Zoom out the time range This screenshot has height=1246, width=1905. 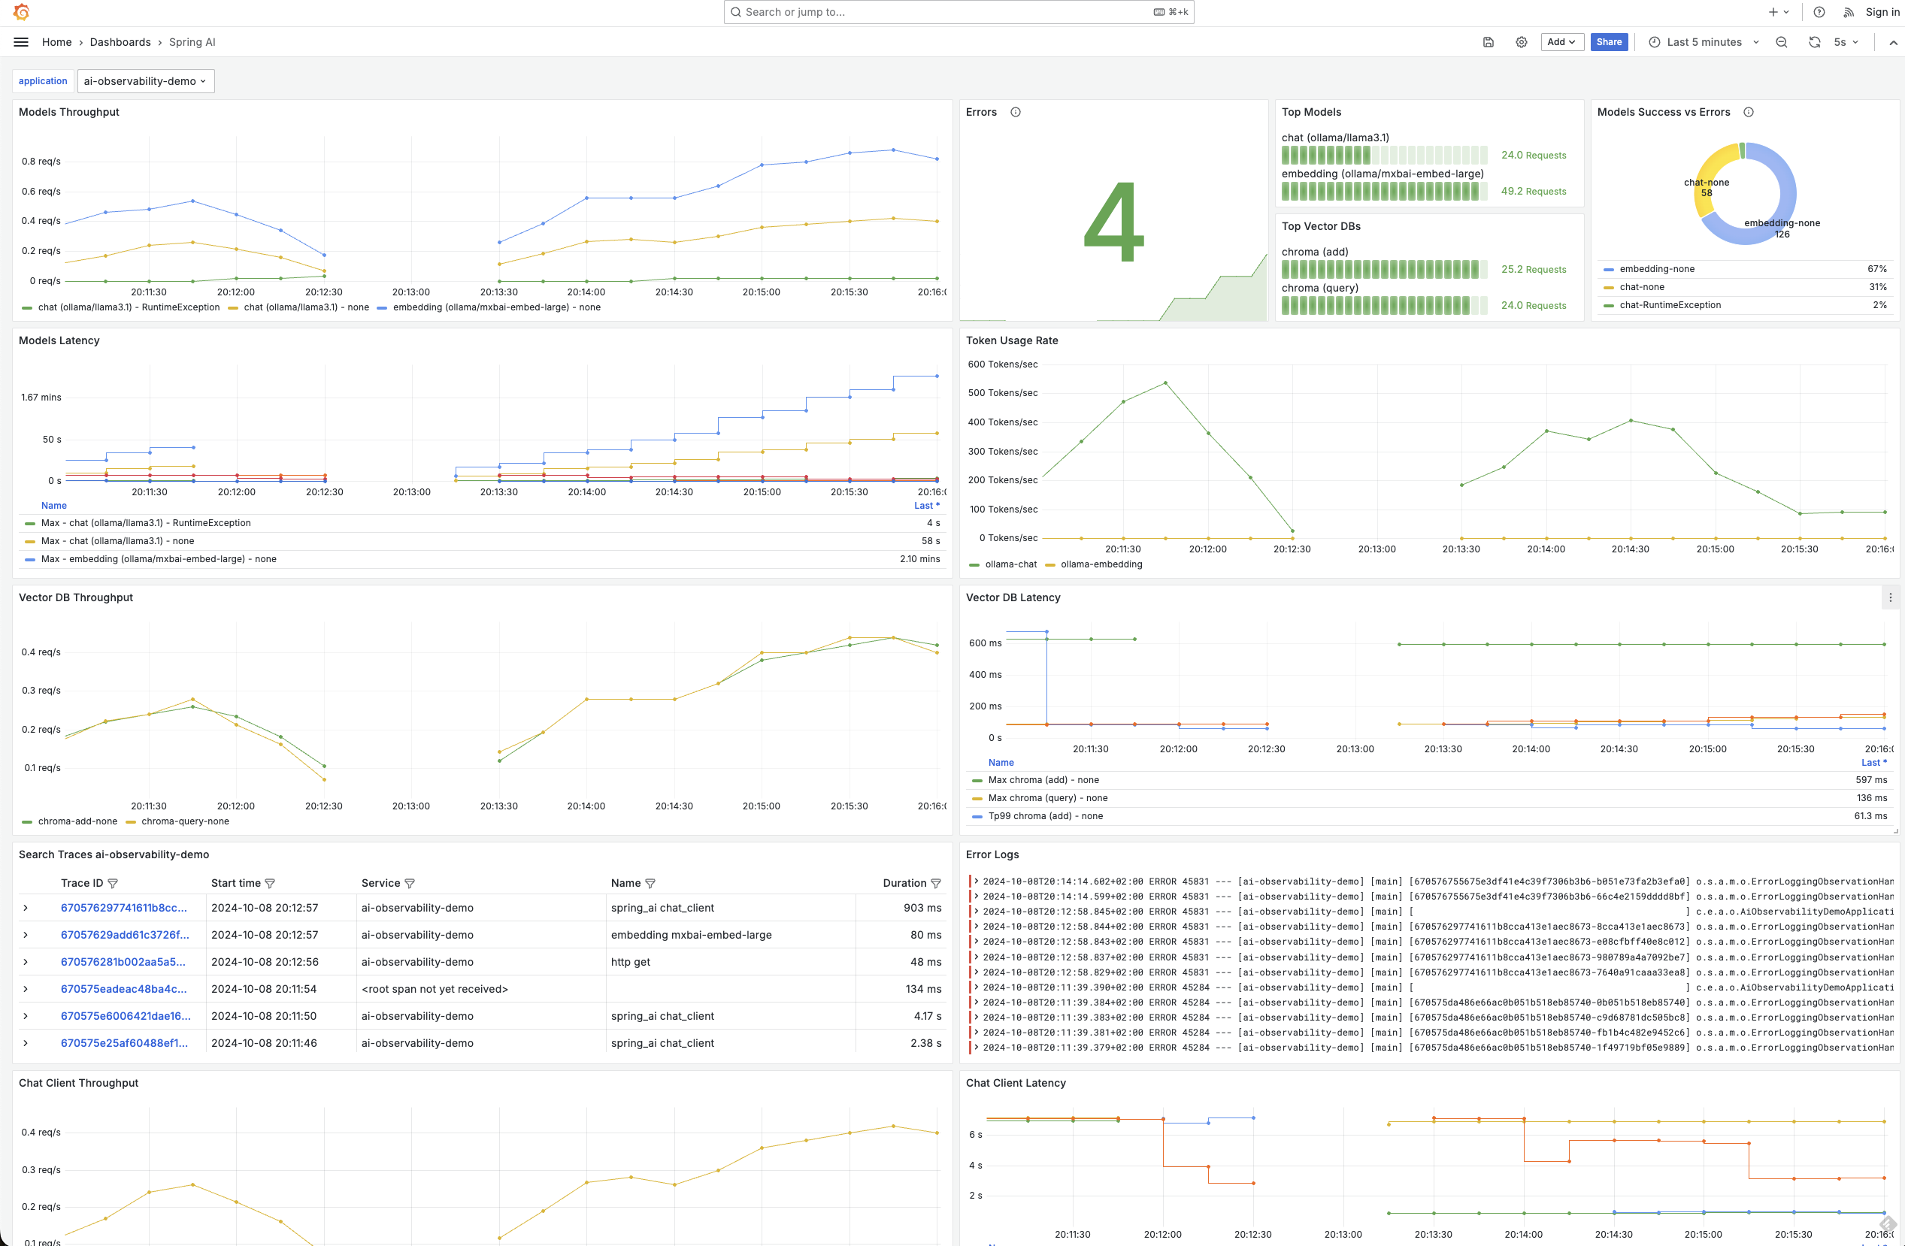1781,41
